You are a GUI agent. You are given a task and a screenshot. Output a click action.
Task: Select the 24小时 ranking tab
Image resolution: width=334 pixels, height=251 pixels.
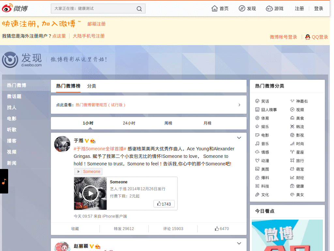coord(129,123)
